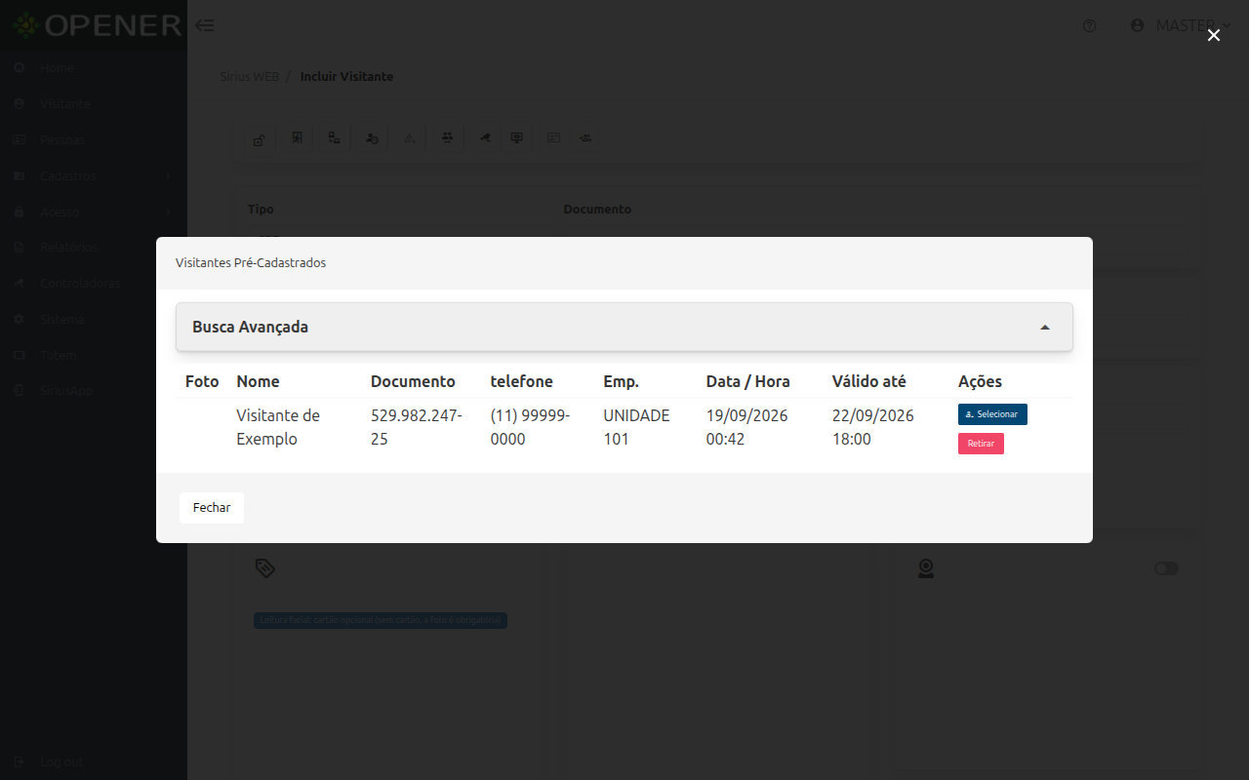Click the Busca Avançada header title

251,327
